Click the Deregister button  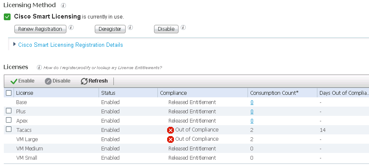110,29
